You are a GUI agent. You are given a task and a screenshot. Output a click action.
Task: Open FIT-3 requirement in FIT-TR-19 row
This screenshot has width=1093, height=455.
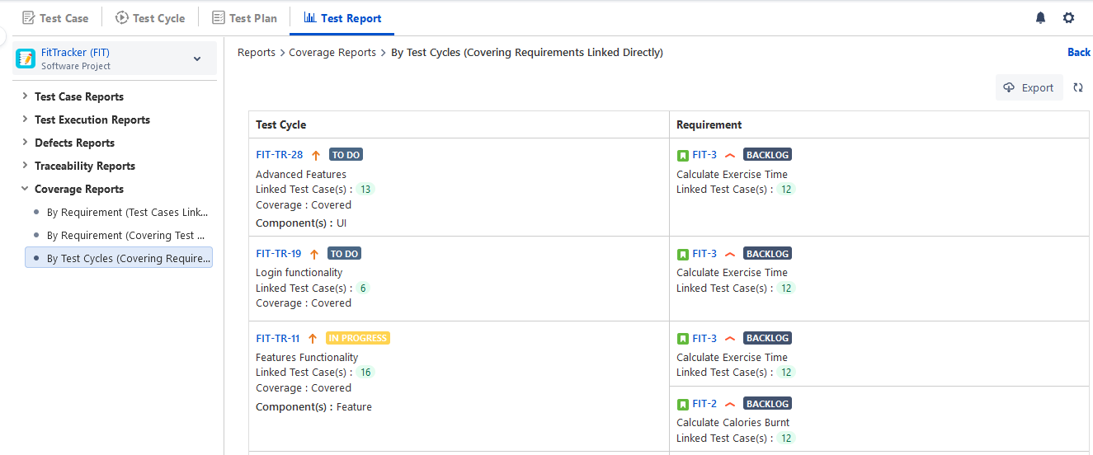[704, 254]
